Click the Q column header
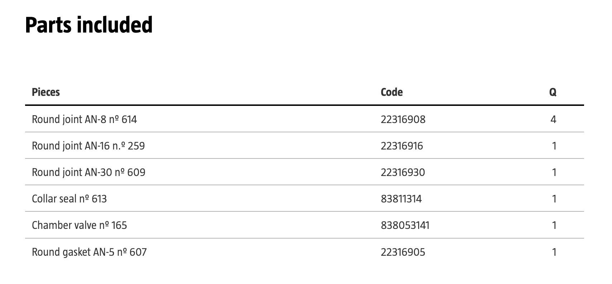 553,92
